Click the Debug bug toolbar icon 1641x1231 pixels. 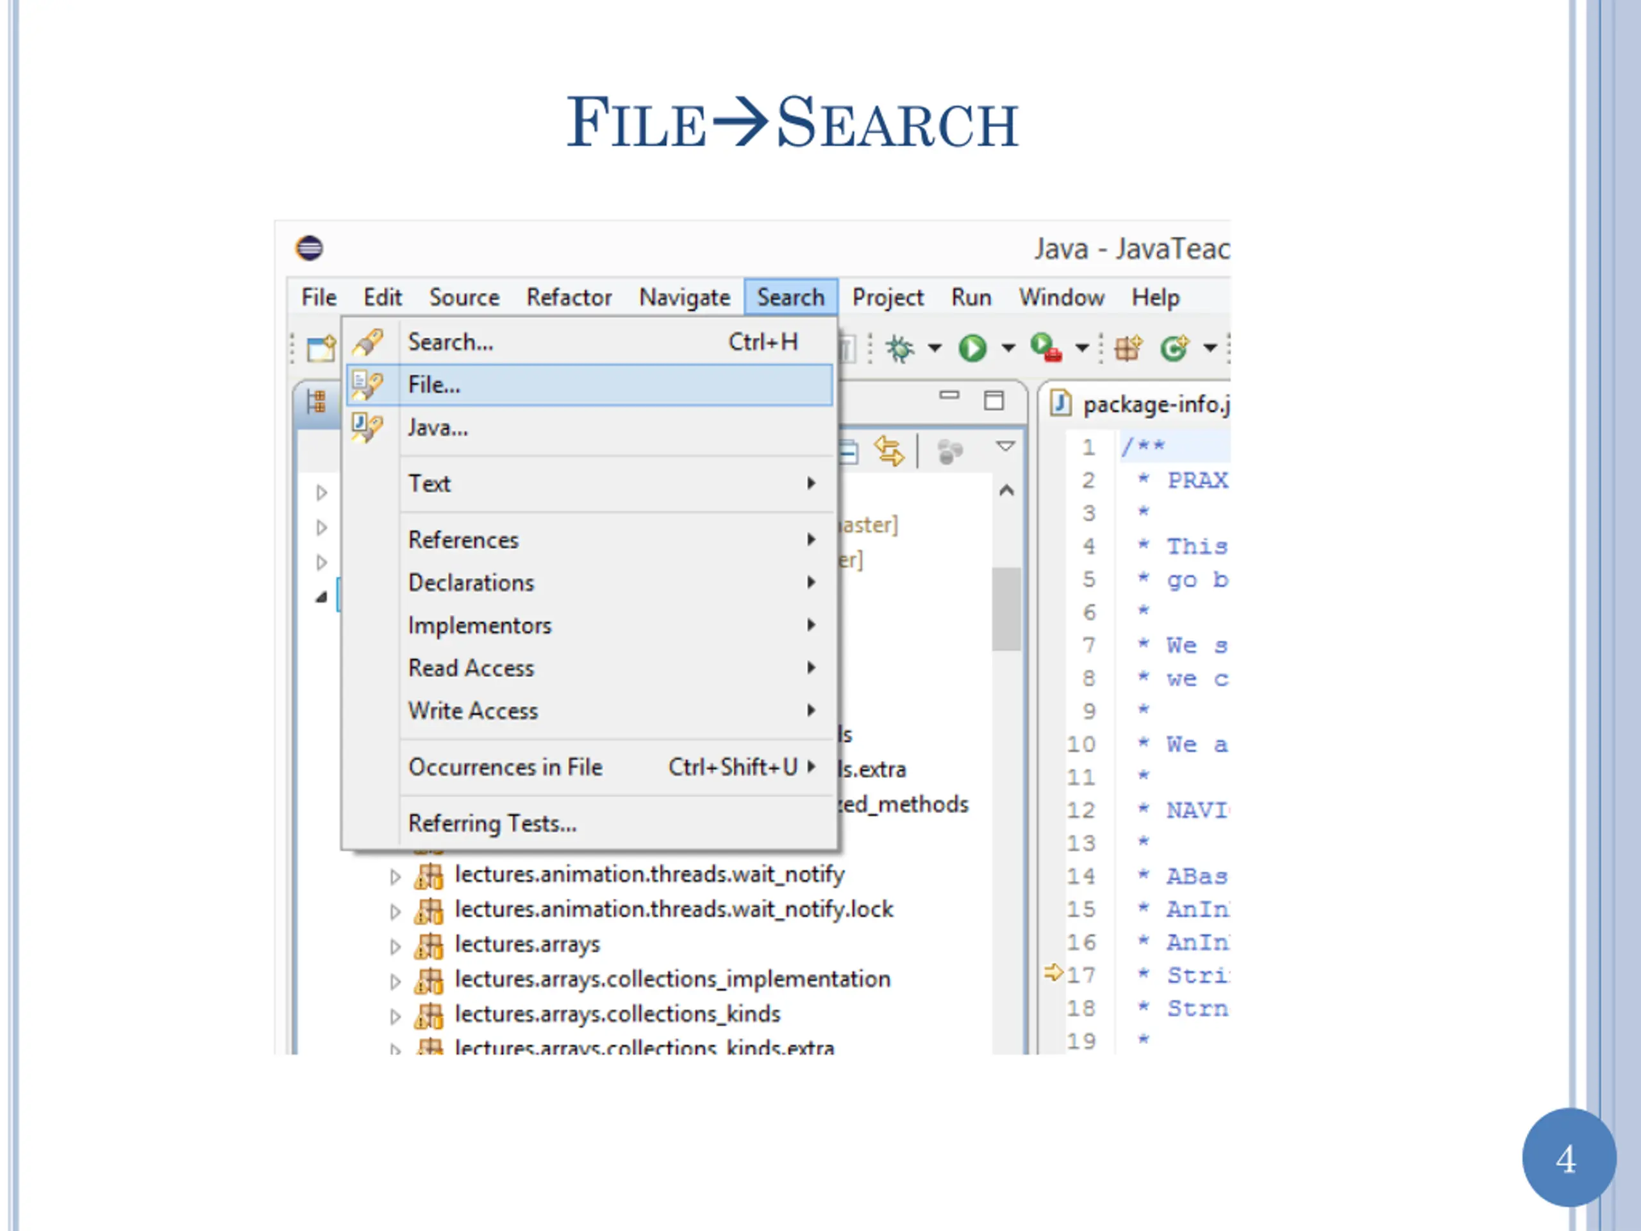click(900, 348)
